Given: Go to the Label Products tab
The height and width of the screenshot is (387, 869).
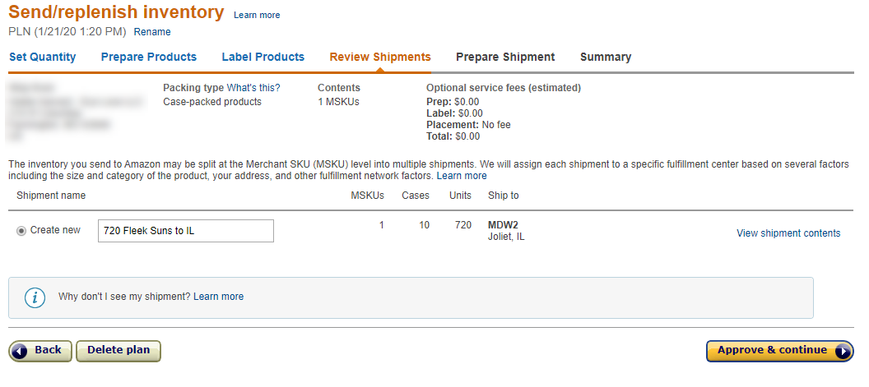Looking at the screenshot, I should coord(263,58).
